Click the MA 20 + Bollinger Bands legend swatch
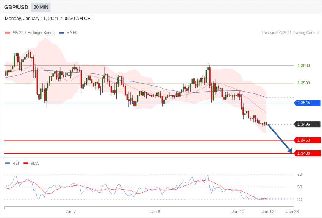 [8, 33]
